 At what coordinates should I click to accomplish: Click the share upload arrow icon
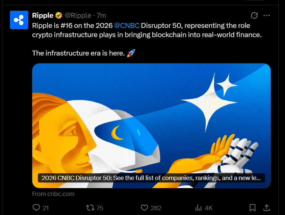click(x=267, y=208)
